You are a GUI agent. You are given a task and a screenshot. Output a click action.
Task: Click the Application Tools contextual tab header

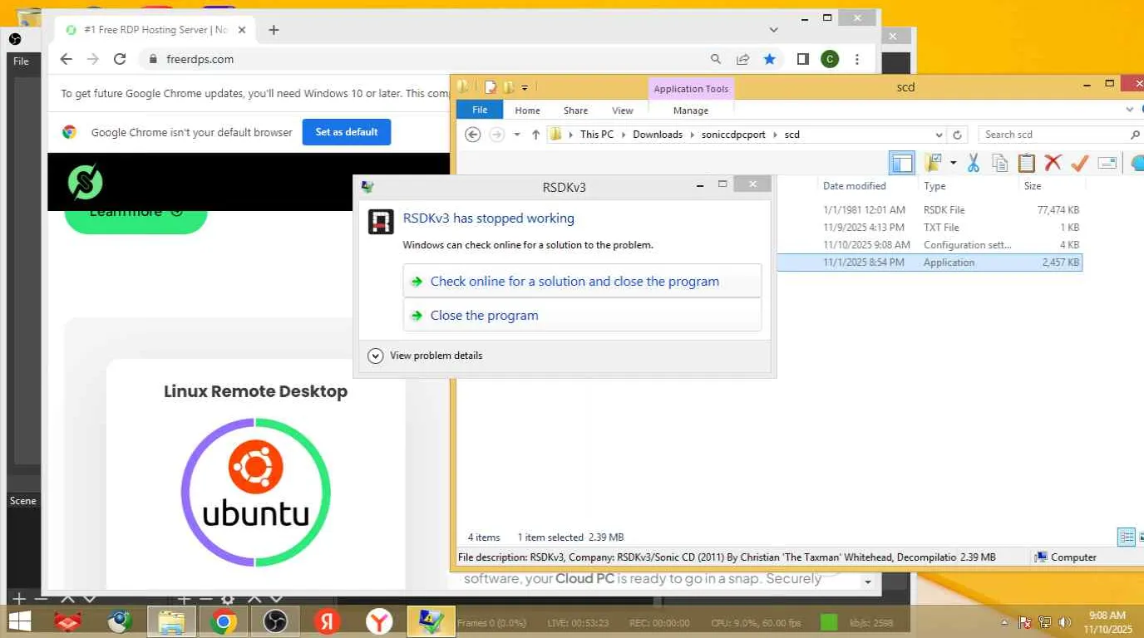(x=691, y=89)
